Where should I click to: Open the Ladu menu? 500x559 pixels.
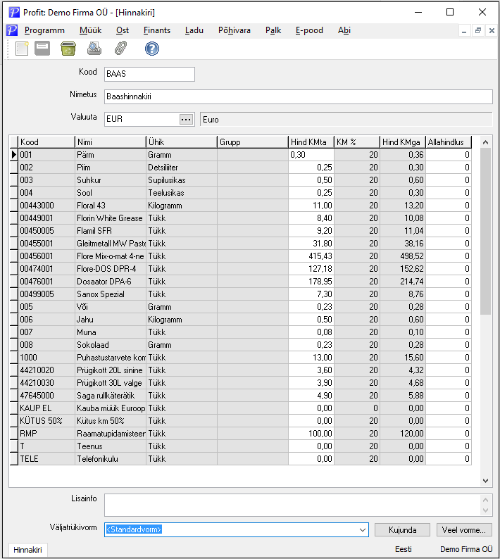pyautogui.click(x=194, y=30)
